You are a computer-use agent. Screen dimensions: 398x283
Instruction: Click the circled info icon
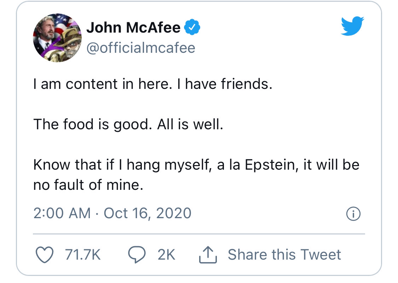(x=353, y=214)
